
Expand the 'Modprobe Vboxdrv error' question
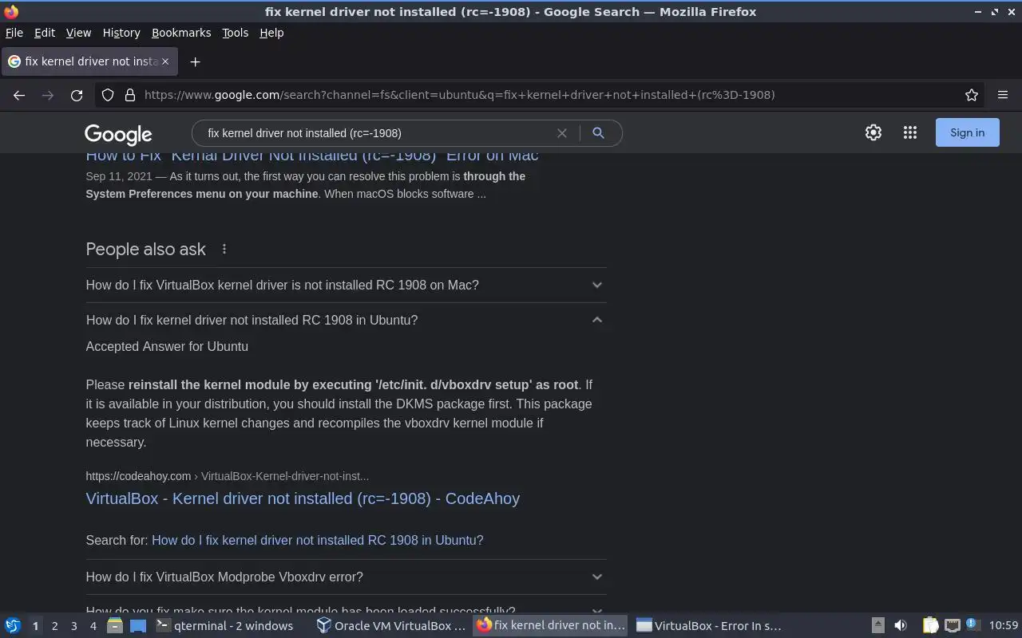(x=346, y=577)
